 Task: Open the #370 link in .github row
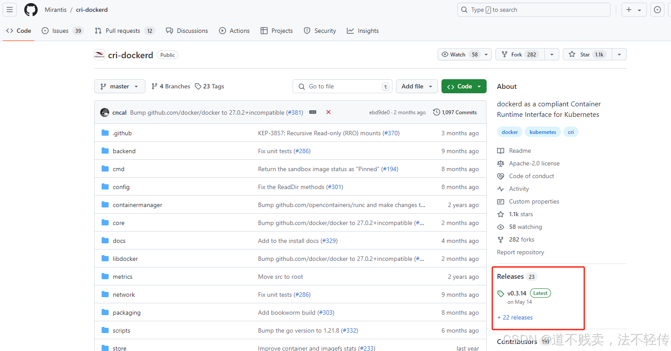pos(391,133)
